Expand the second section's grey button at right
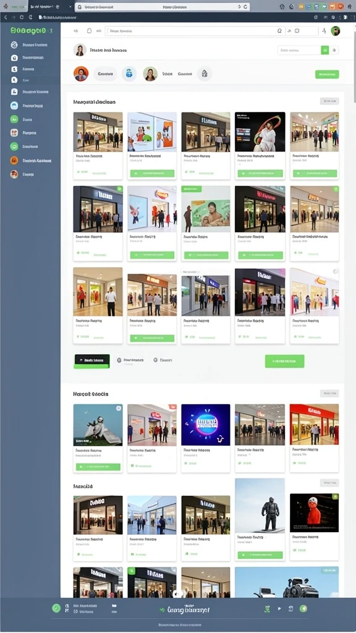This screenshot has width=356, height=633. [329, 393]
